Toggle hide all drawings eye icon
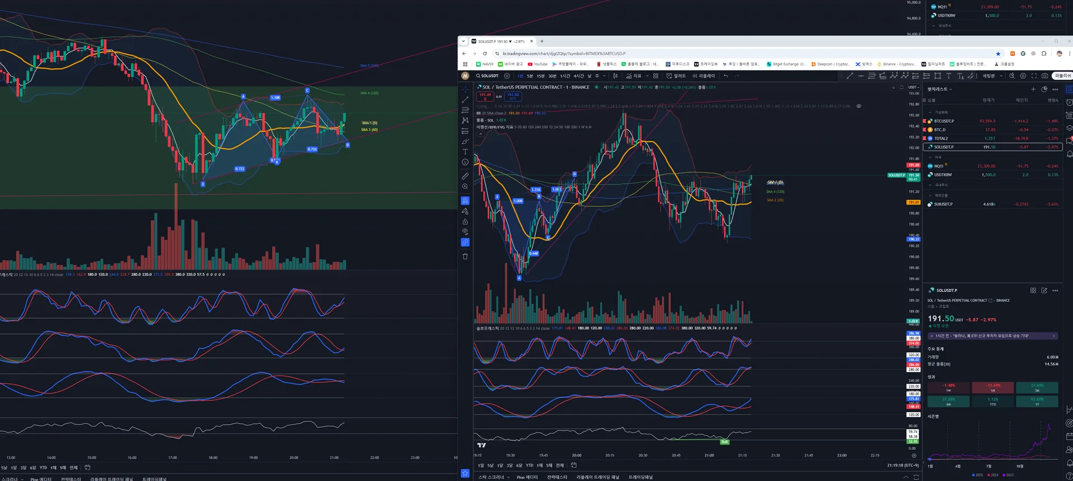Screen dimensions: 1073x481 click(x=465, y=231)
